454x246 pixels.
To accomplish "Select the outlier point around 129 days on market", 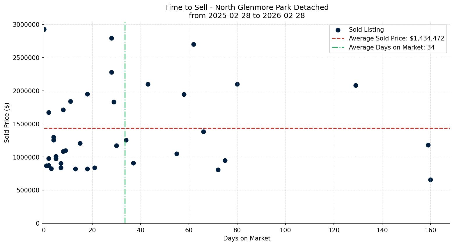I will 356,86.
